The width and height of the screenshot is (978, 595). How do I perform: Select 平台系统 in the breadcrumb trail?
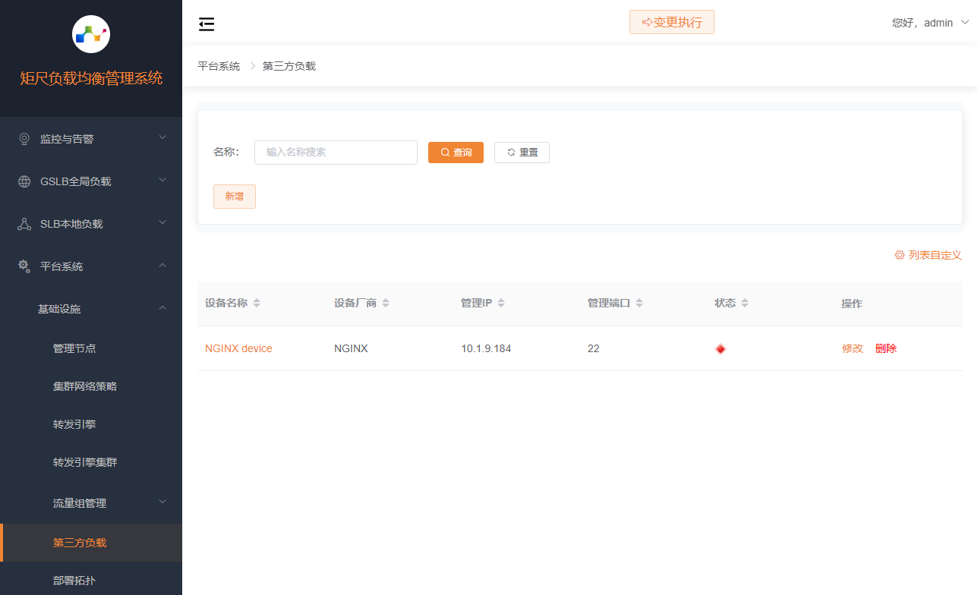tap(219, 66)
